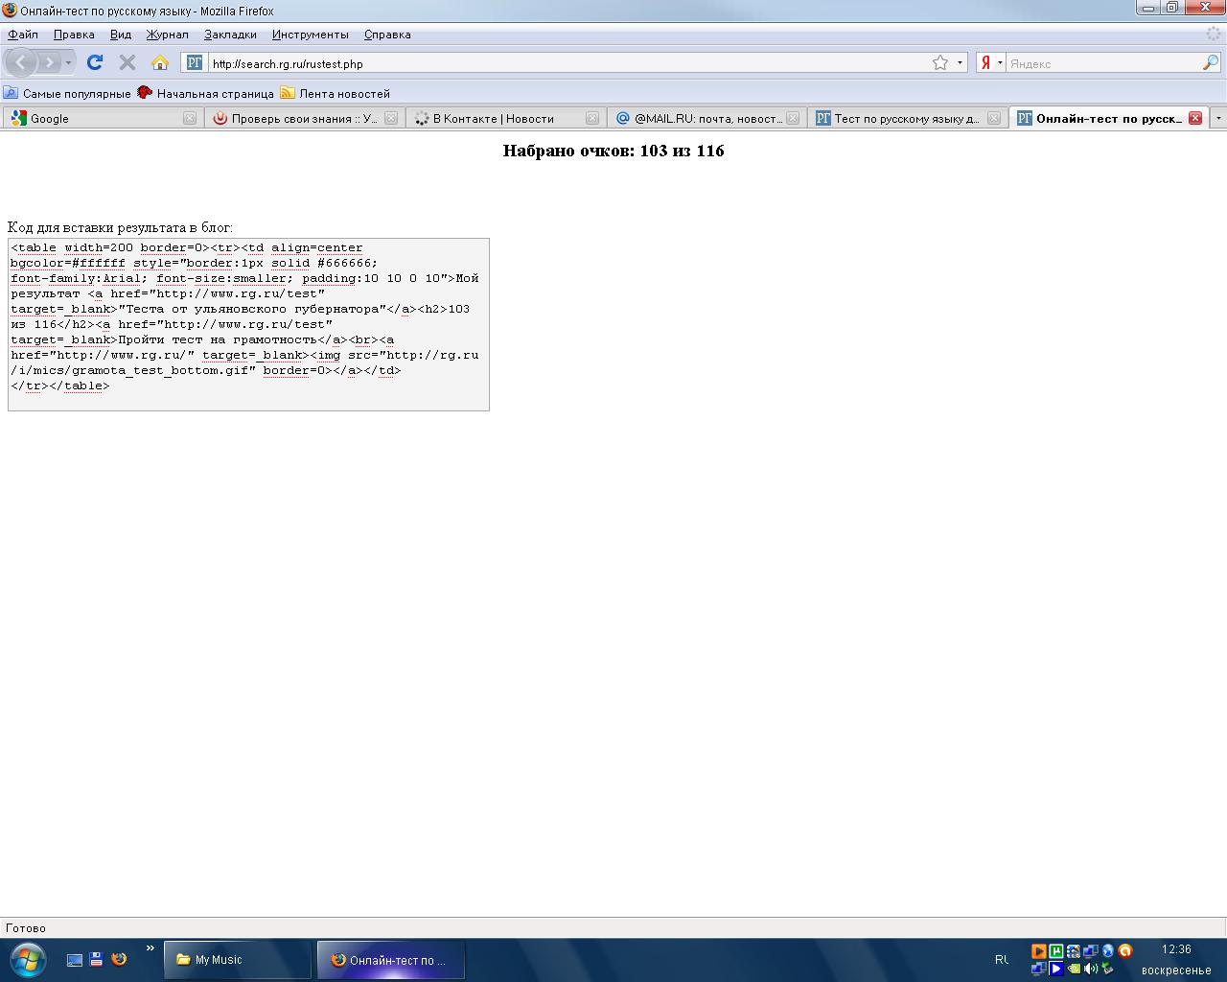This screenshot has width=1227, height=982.
Task: Open the Windows Start orb
Action: [26, 960]
